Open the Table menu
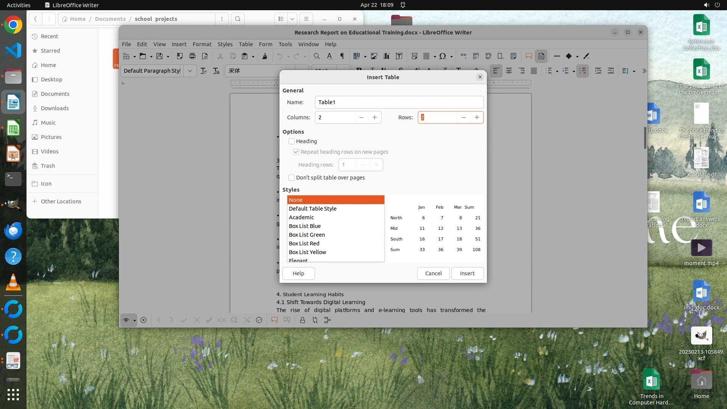The image size is (727, 409). 245,44
